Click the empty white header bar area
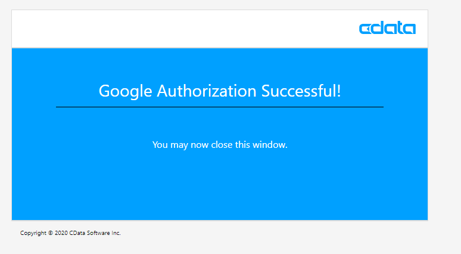 point(179,29)
